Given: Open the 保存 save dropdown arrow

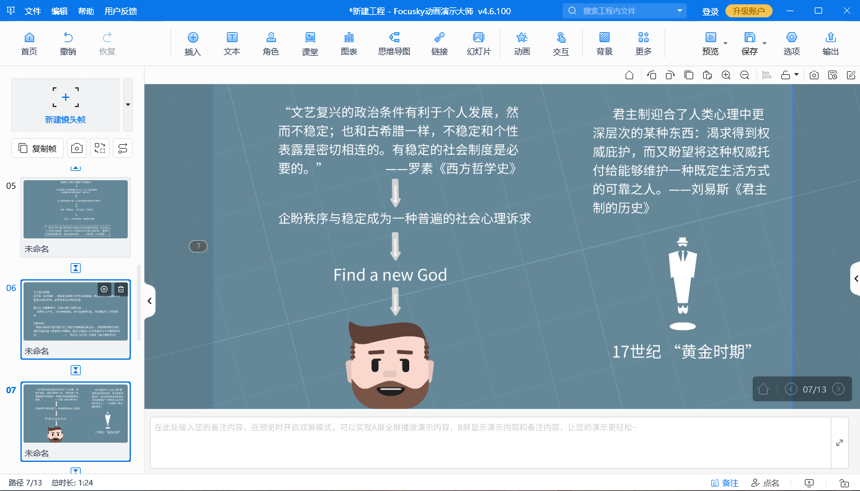Looking at the screenshot, I should coord(765,43).
